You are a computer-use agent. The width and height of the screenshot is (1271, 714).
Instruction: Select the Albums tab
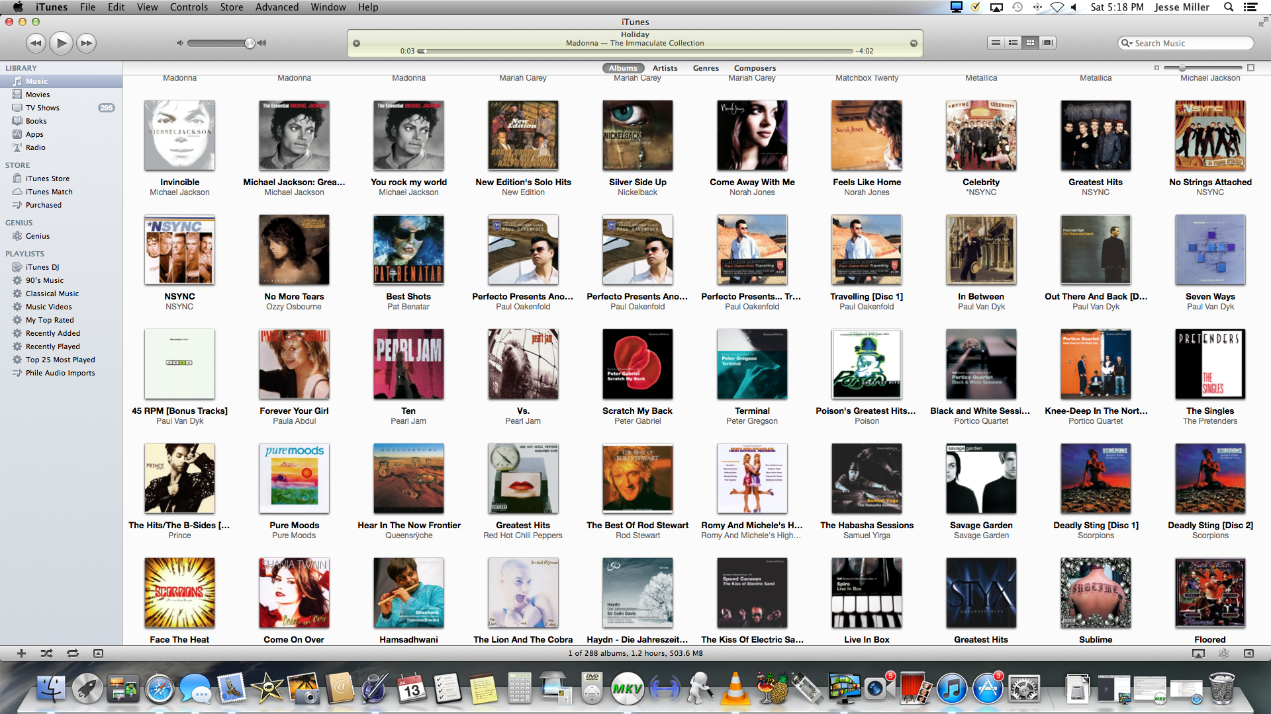click(623, 68)
